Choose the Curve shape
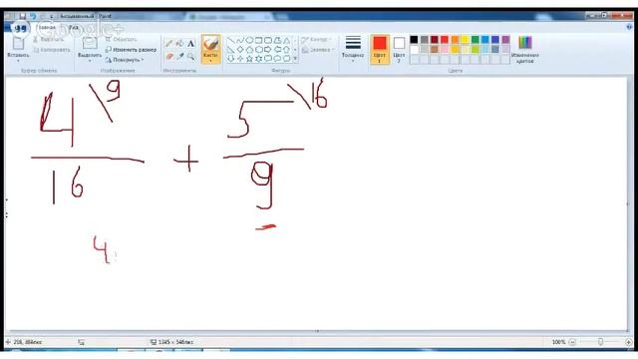 coord(240,40)
